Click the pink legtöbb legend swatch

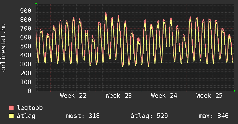click(x=11, y=108)
